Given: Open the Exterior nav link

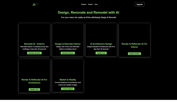Looking at the screenshot, I should pos(84,4).
